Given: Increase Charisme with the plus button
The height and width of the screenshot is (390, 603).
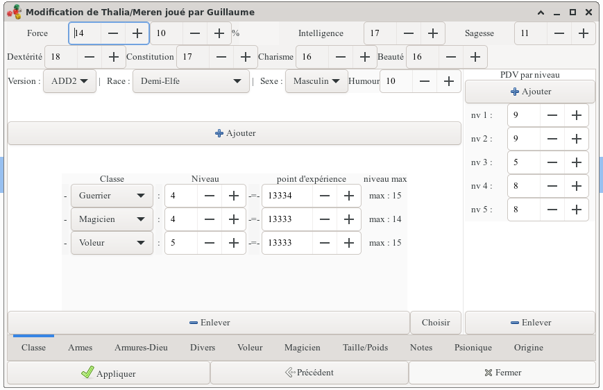Looking at the screenshot, I should (364, 57).
